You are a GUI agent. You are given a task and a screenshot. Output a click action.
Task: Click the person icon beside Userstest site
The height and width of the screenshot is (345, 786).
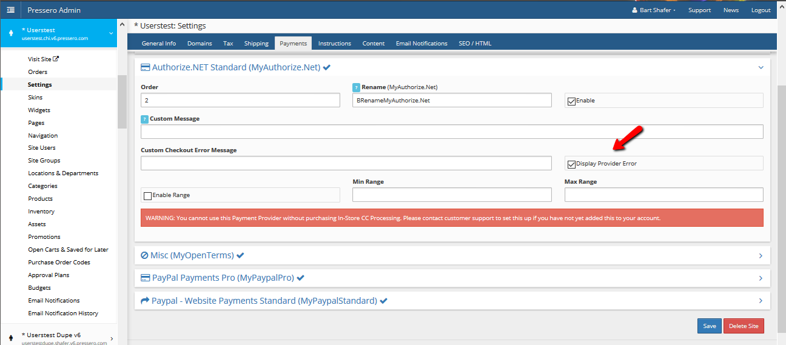(x=11, y=33)
